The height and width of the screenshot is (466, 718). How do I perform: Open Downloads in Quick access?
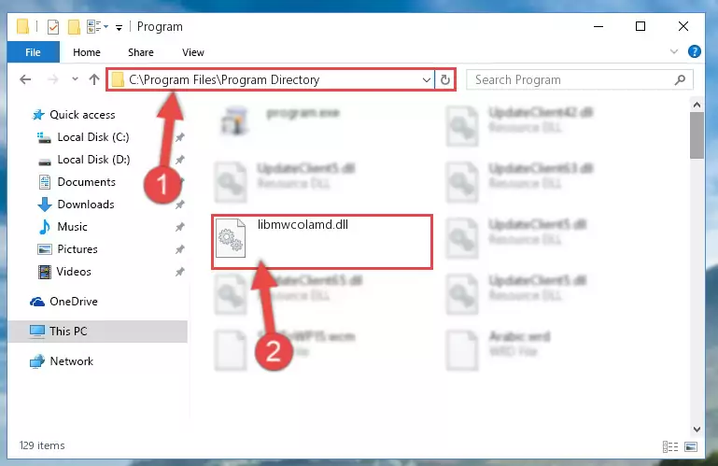pyautogui.click(x=86, y=205)
